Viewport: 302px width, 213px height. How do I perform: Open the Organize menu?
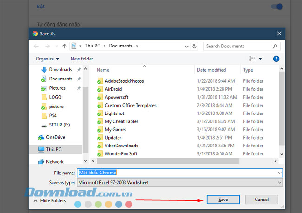tap(47, 59)
